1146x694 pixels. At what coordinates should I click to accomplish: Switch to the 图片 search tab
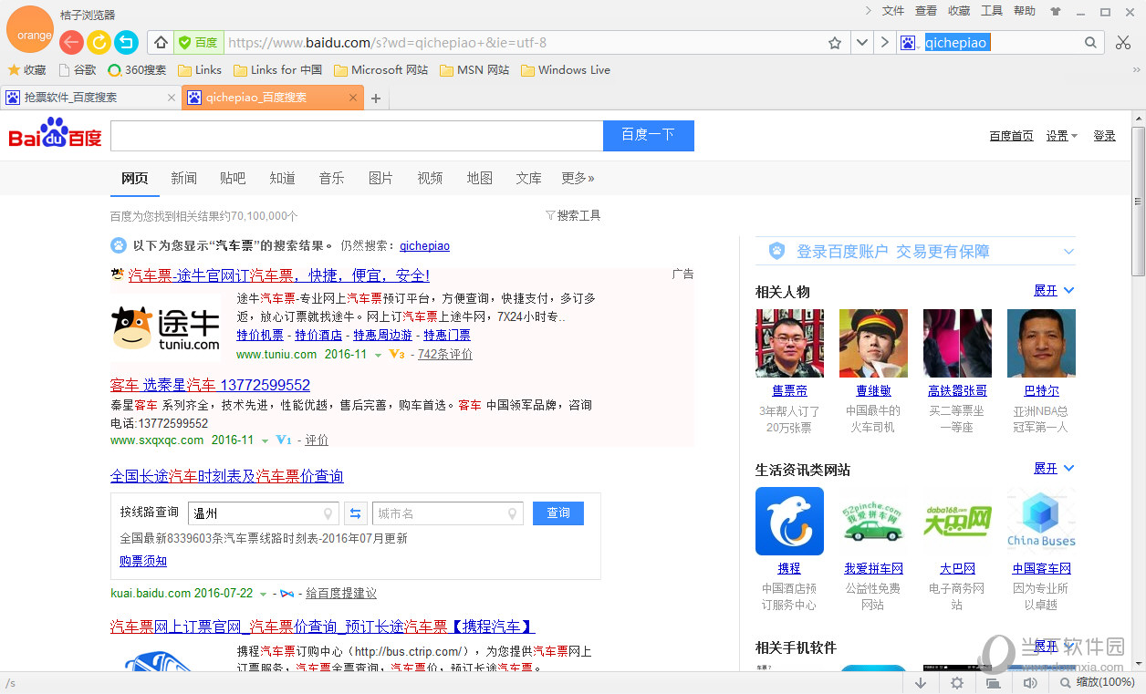coord(380,178)
